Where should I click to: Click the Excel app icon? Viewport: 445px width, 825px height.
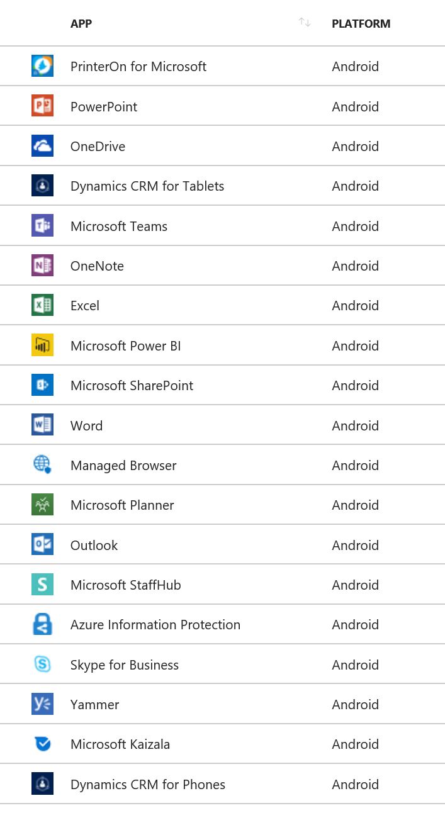click(x=42, y=305)
